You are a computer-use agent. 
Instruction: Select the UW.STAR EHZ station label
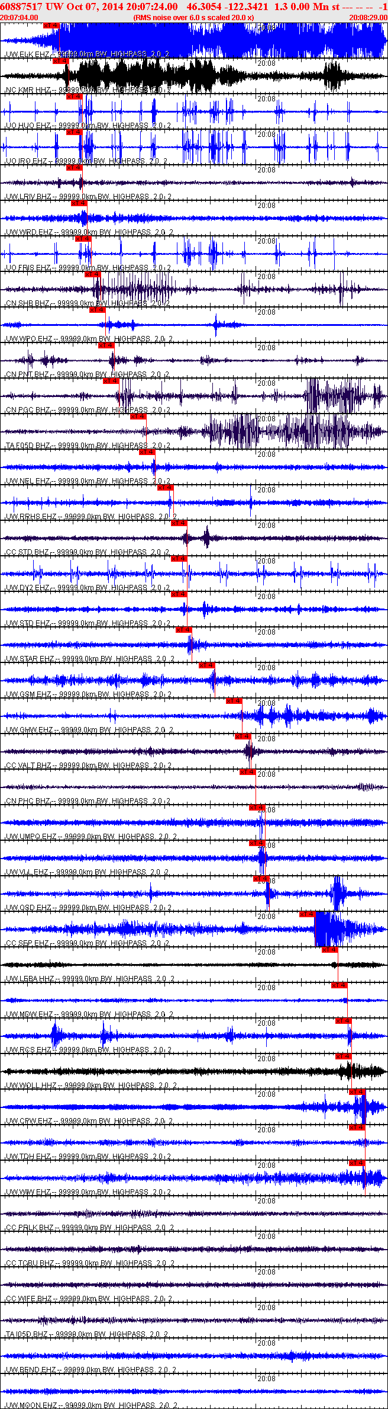30,658
